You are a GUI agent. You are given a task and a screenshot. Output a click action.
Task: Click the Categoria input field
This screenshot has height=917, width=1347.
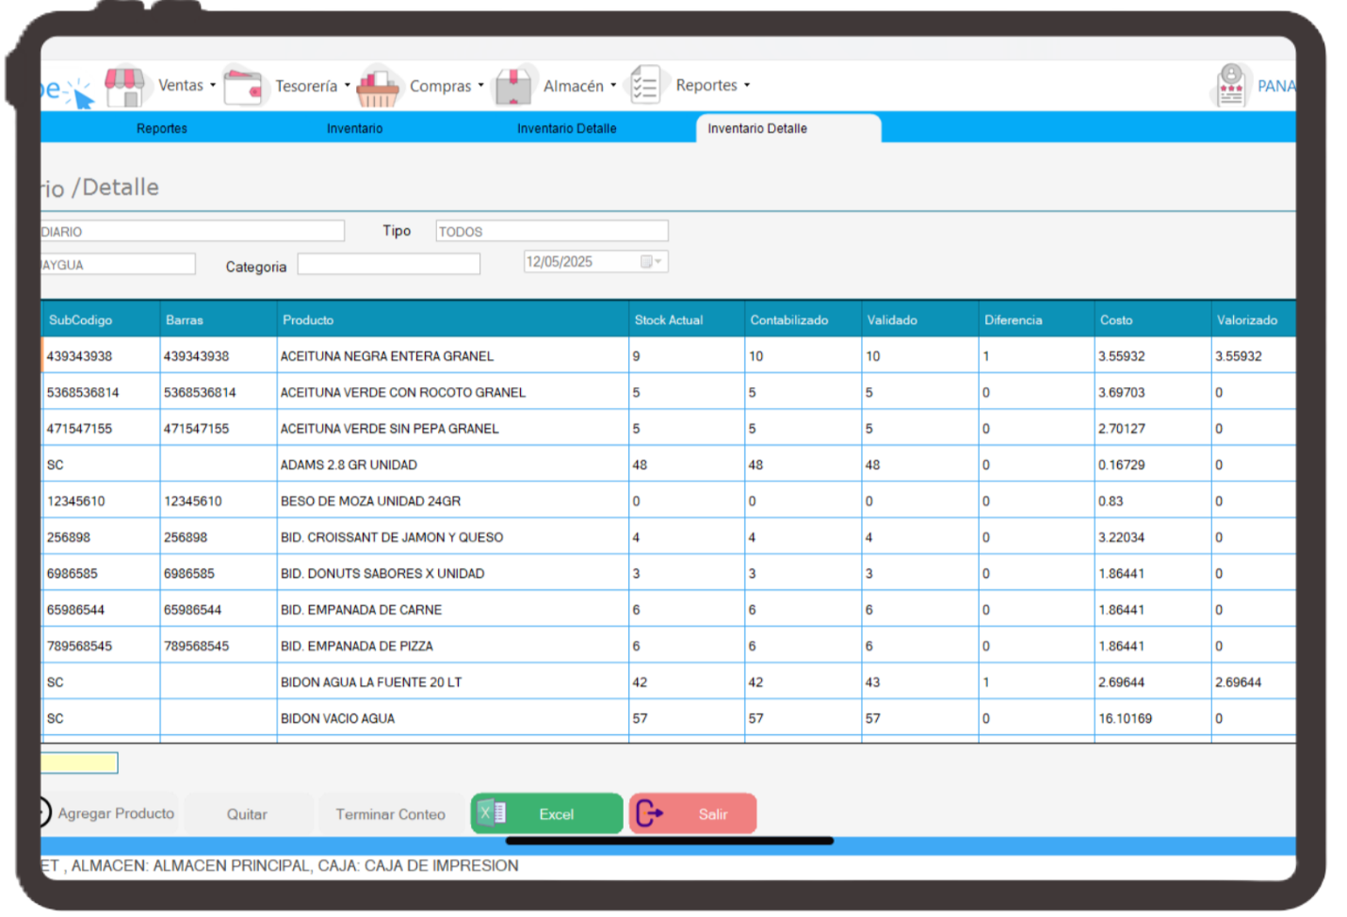388,265
